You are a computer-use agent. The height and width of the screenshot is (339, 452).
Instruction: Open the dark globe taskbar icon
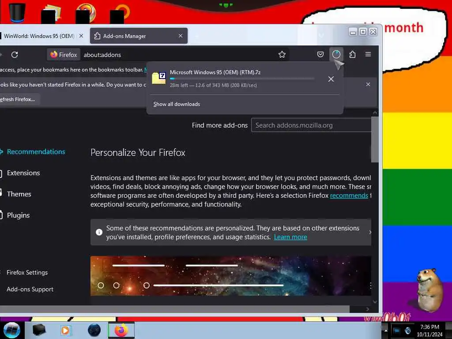(x=94, y=330)
